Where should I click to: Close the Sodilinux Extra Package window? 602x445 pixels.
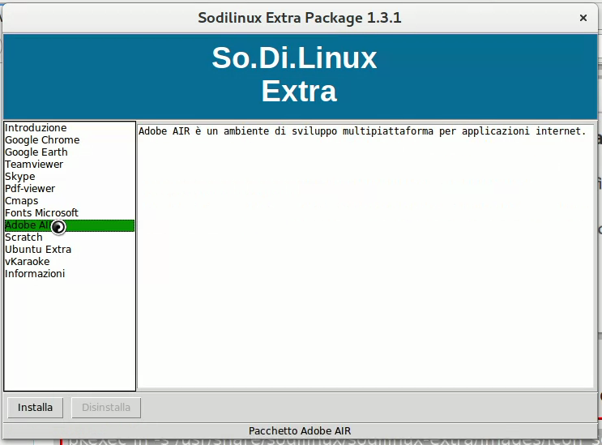(583, 18)
